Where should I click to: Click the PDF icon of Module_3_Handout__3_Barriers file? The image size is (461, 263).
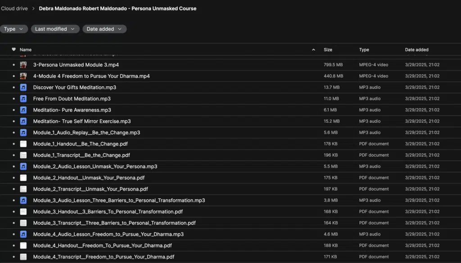23,212
